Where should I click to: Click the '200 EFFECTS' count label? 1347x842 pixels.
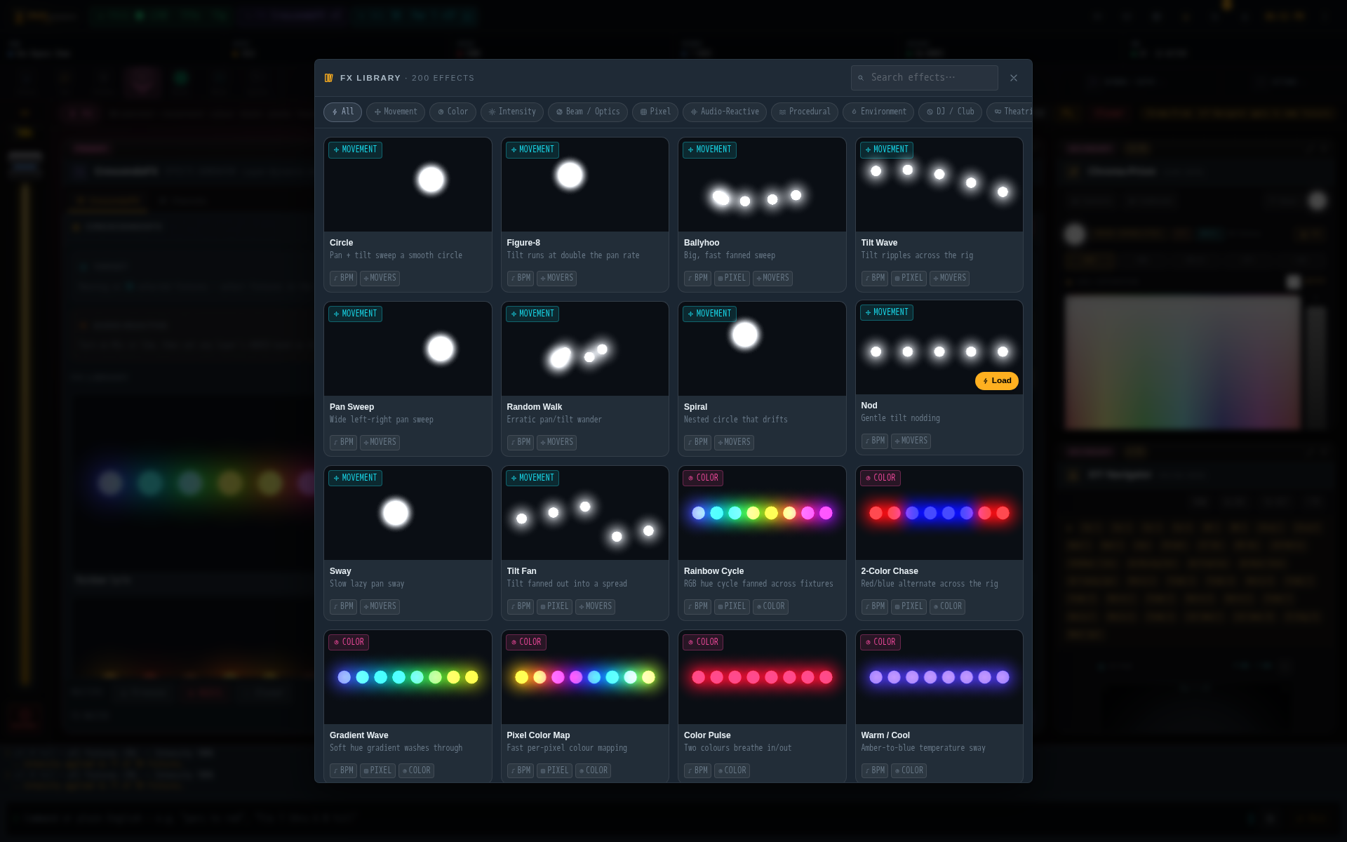coord(443,78)
